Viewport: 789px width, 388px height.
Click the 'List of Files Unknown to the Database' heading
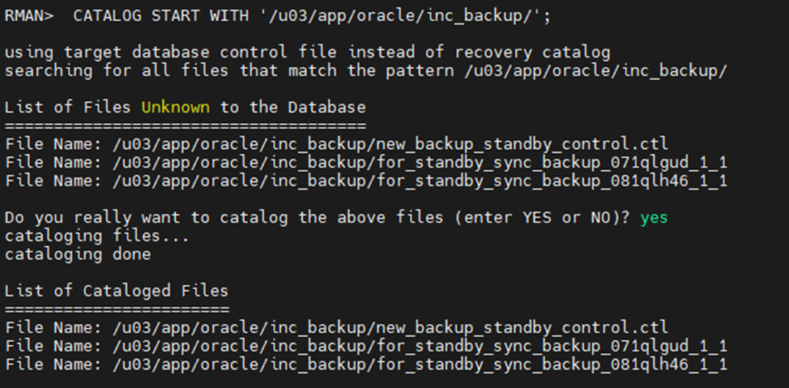[x=185, y=107]
